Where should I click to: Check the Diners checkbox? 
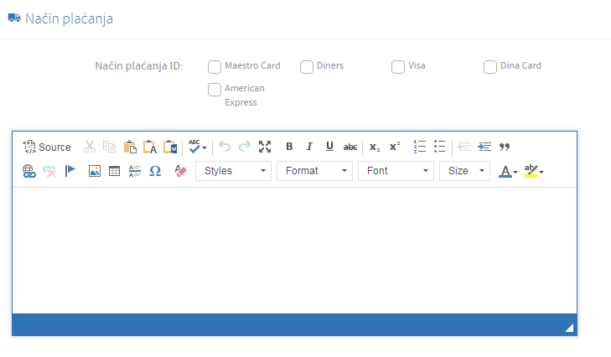(x=307, y=67)
